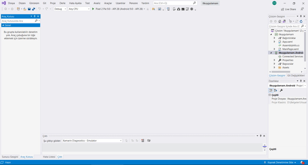This screenshot has height=165, width=308.
Task: Toggle word wrap in the Çıktı panel
Action: tap(149, 140)
